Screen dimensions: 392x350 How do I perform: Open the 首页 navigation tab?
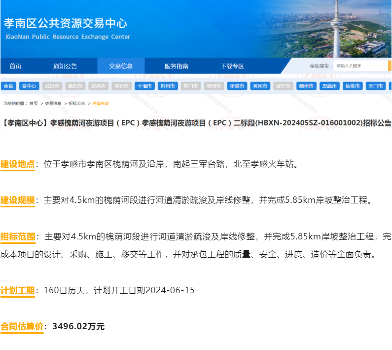pos(15,66)
